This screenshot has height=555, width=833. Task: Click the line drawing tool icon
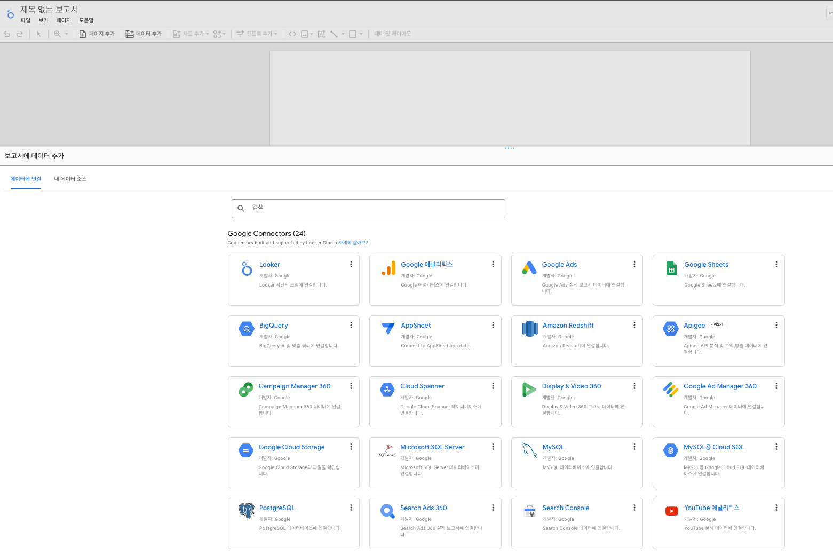point(334,34)
